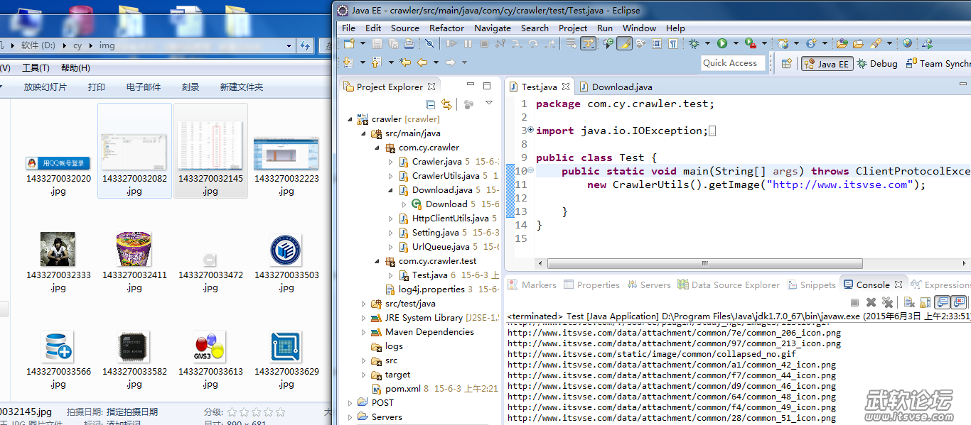Expand the Maven Dependencies node

(364, 332)
